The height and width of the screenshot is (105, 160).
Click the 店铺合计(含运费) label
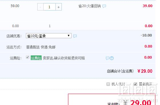(x=120, y=71)
